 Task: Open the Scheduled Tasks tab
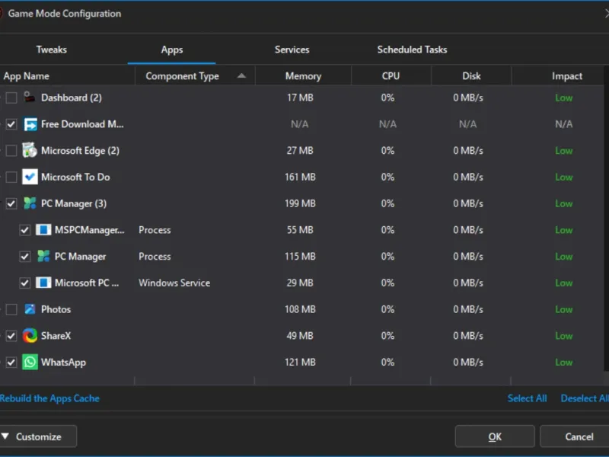(412, 50)
